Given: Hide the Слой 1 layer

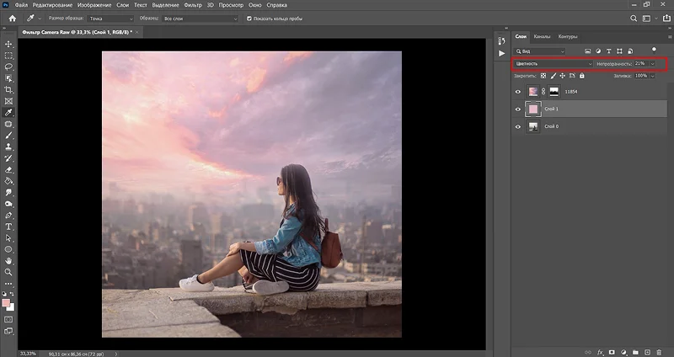Looking at the screenshot, I should (x=518, y=109).
